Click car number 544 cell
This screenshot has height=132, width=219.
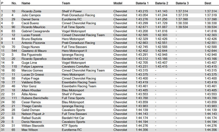point(14,51)
